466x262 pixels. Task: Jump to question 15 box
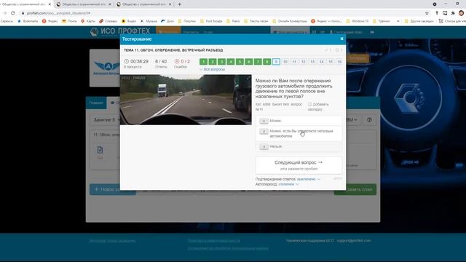(x=331, y=61)
